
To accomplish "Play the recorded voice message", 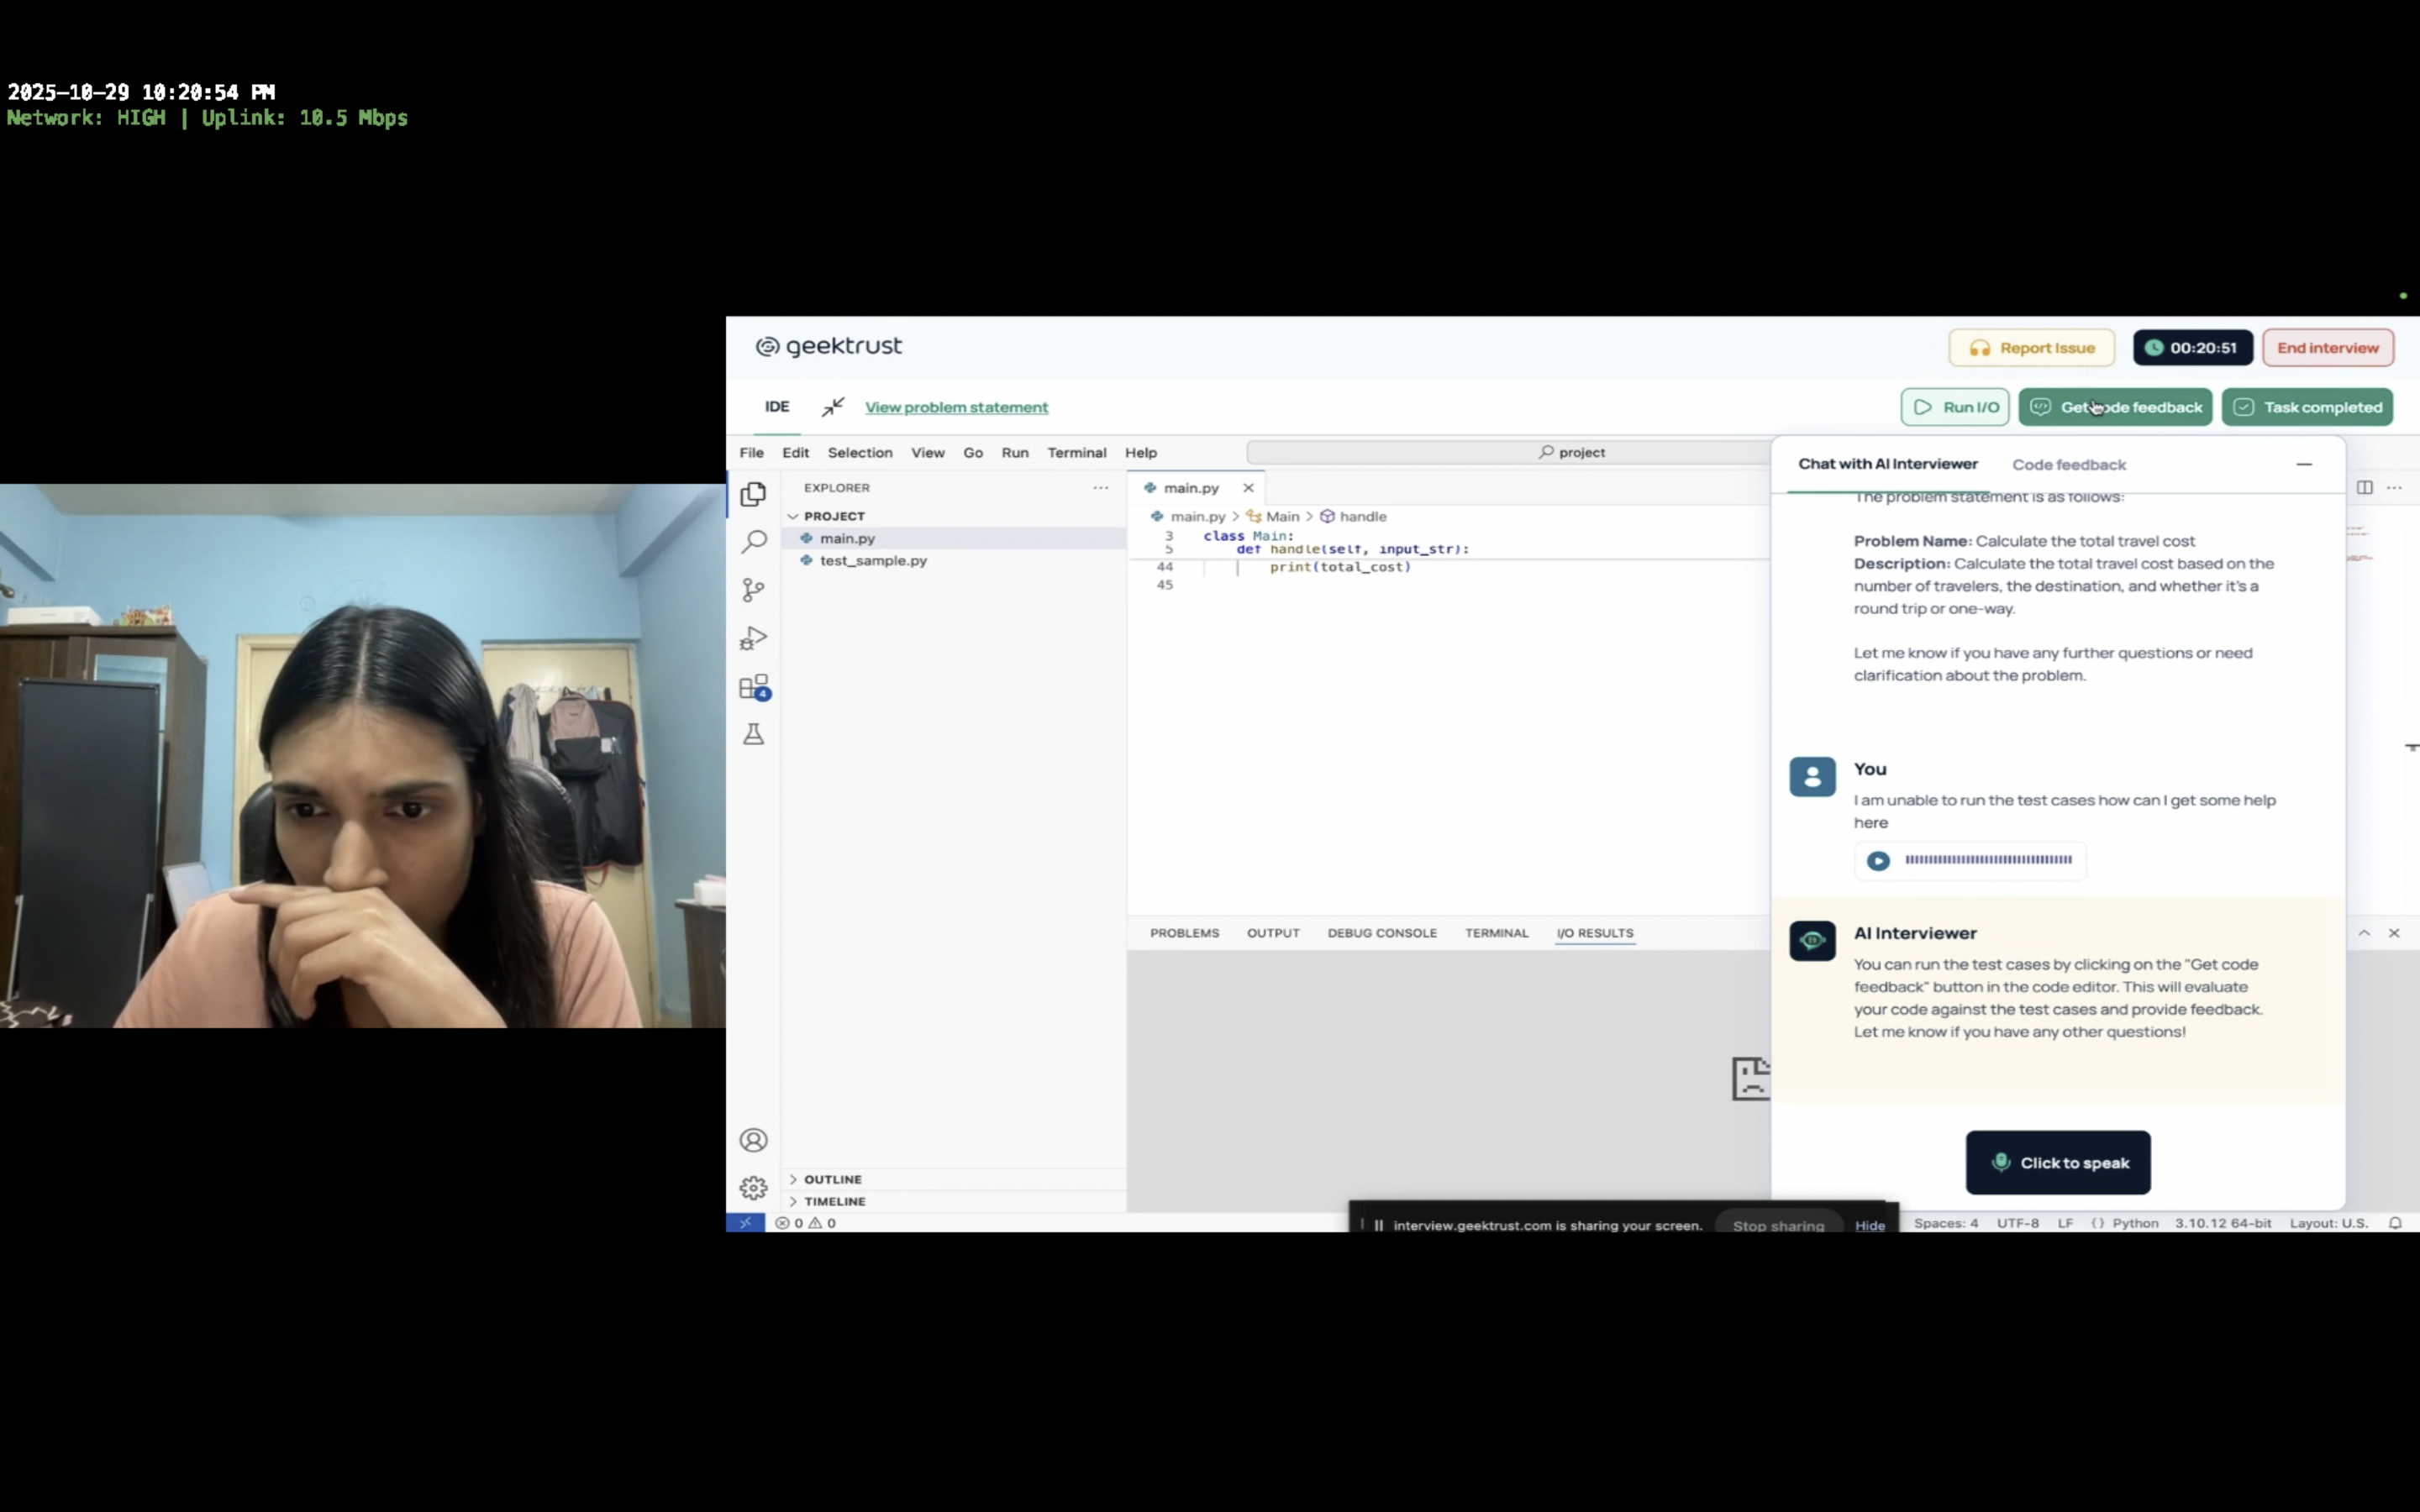I will (x=1878, y=861).
